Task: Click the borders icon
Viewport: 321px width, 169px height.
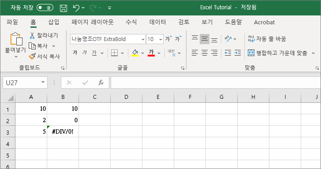Action: click(x=115, y=53)
